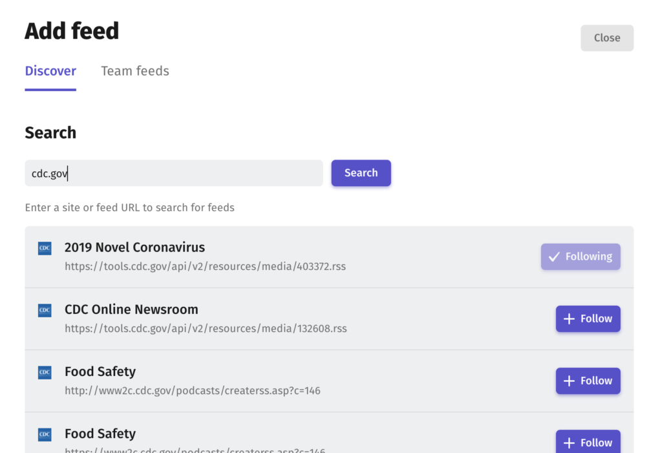Select the CDC Online Newsroom feed title
The image size is (662, 453).
click(131, 310)
